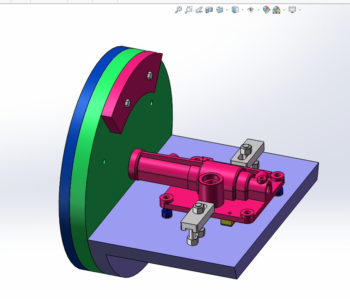Click the Zoom to Fit icon
350x299 pixels.
coord(178,10)
